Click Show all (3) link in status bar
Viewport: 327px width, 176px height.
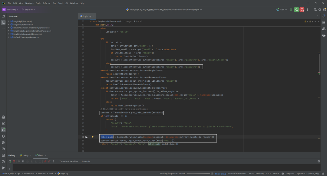pyautogui.click(x=220, y=174)
